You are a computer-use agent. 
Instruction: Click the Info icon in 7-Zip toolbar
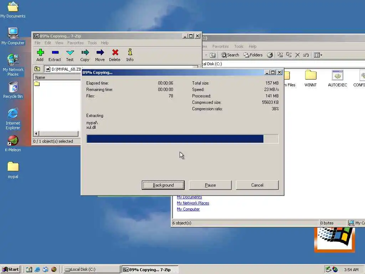pos(130,55)
